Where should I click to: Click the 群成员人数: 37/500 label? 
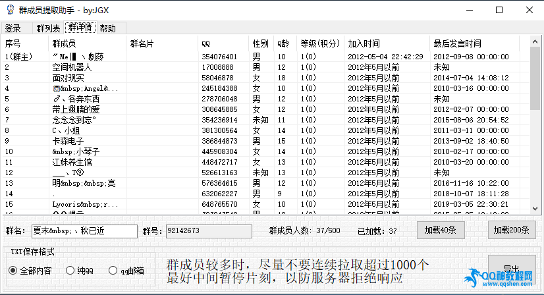[x=305, y=230]
